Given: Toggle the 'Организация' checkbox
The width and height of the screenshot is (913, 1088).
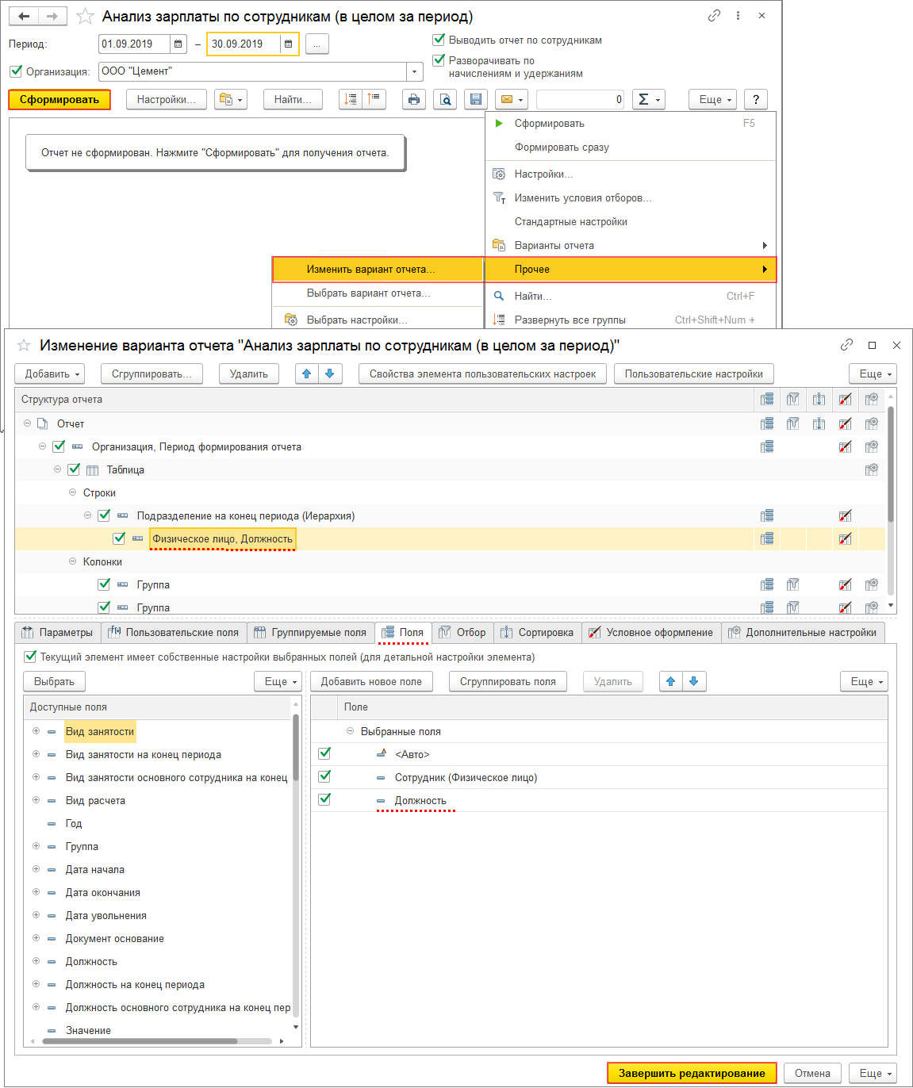Looking at the screenshot, I should point(16,71).
